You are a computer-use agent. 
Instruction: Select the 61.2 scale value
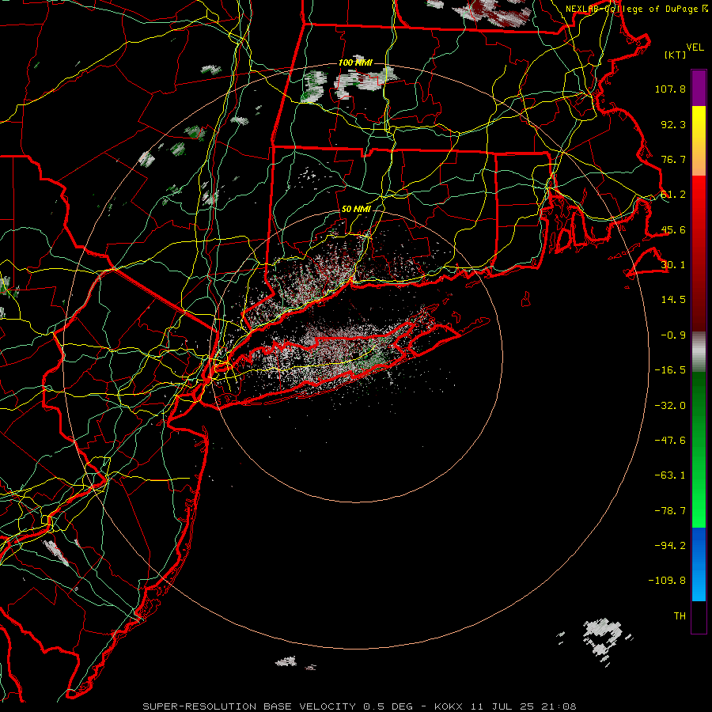673,195
